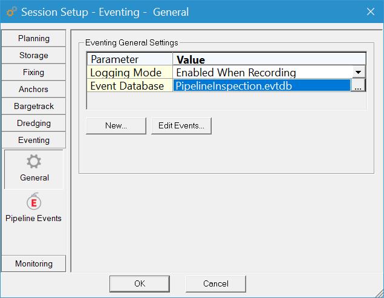Image resolution: width=384 pixels, height=298 pixels.
Task: Select the PipelineInspection.evtdb value field
Action: tap(261, 86)
